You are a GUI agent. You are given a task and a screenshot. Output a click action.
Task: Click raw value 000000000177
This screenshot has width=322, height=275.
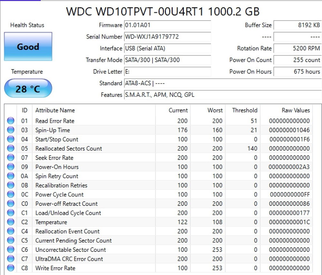coord(289,213)
